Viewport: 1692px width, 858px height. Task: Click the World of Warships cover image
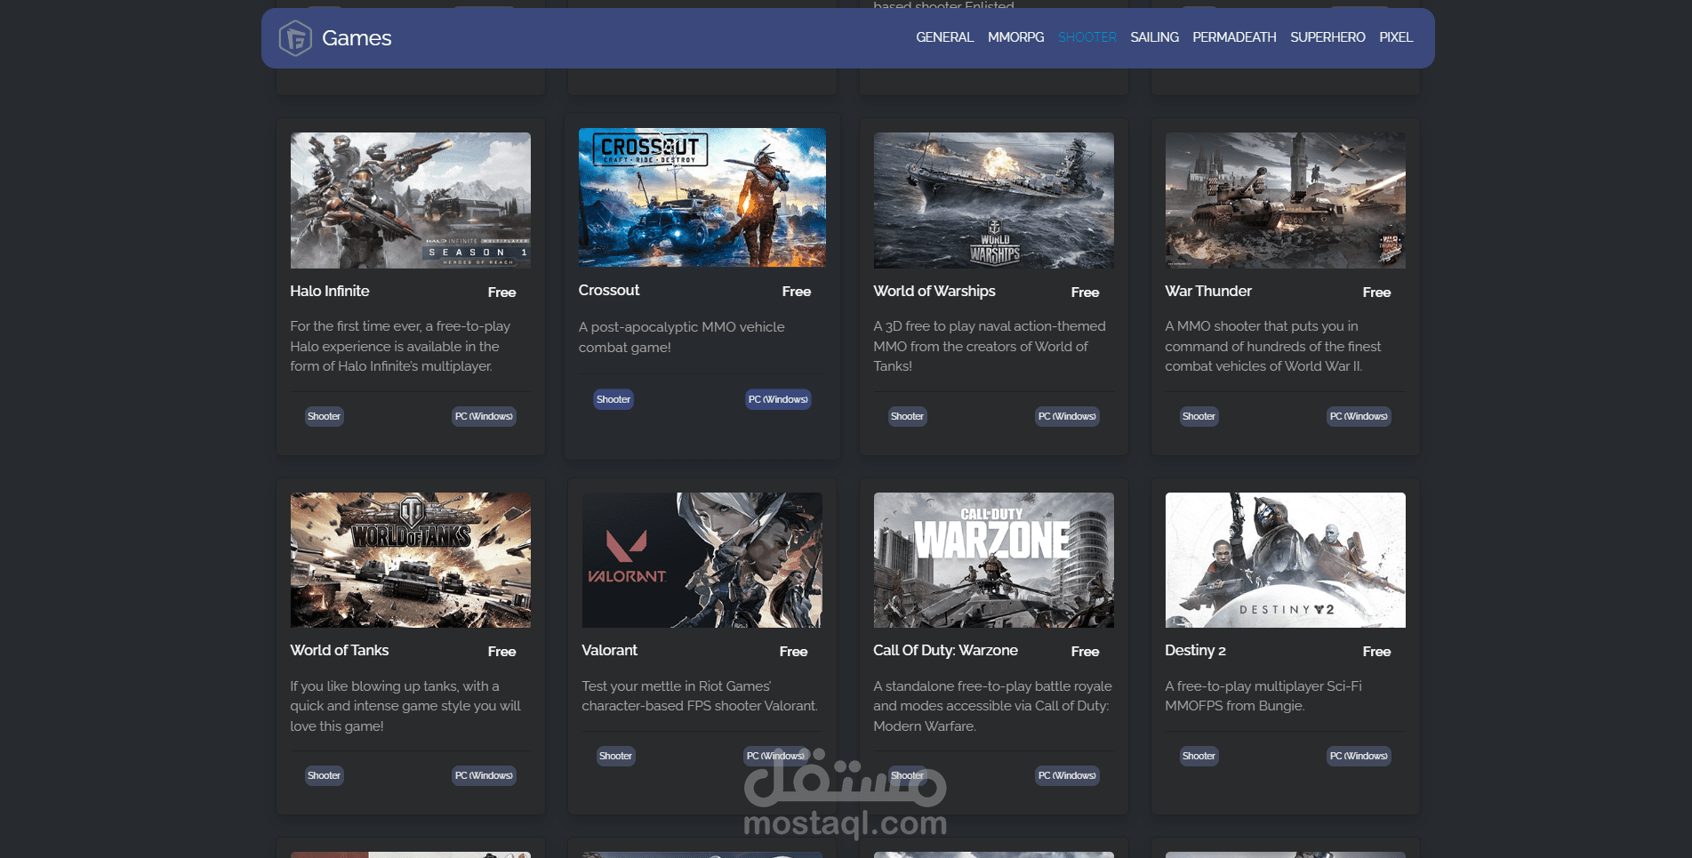(x=994, y=200)
